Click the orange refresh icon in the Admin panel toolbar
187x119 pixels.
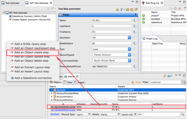tap(165, 76)
